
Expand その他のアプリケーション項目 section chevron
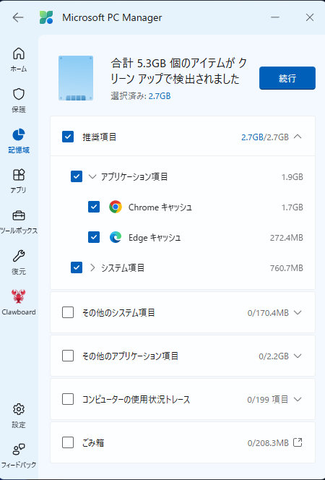tap(298, 356)
